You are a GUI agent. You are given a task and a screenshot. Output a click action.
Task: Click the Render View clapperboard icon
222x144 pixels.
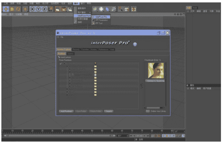57,9
